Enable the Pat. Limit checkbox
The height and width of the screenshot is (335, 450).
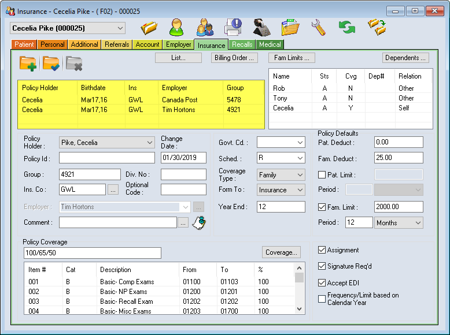coord(322,174)
